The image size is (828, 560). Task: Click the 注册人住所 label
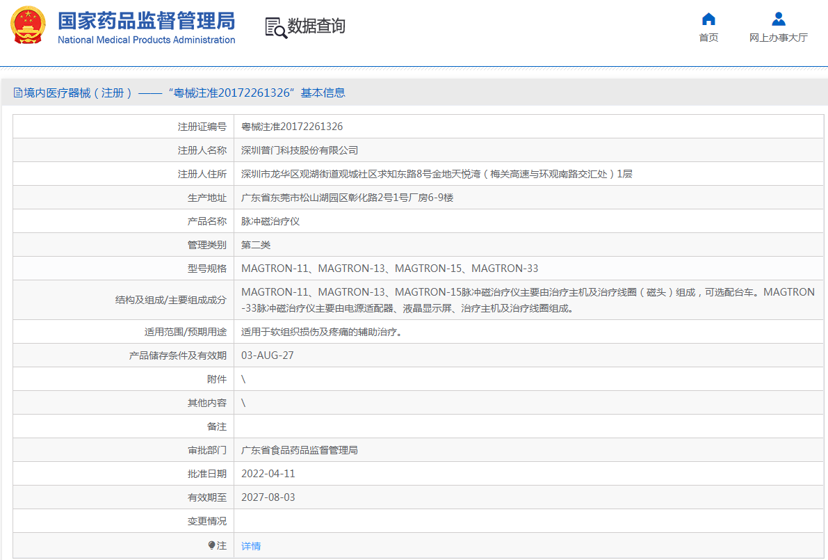(202, 174)
